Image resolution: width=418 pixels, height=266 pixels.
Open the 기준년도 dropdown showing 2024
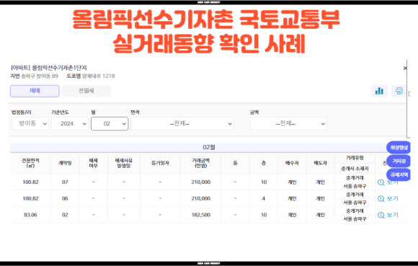pyautogui.click(x=70, y=124)
